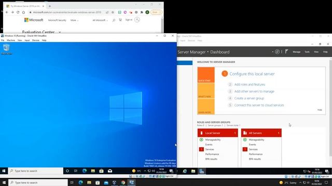Open Machine menu in Windows 10 VirtualBox window

coord(11,40)
